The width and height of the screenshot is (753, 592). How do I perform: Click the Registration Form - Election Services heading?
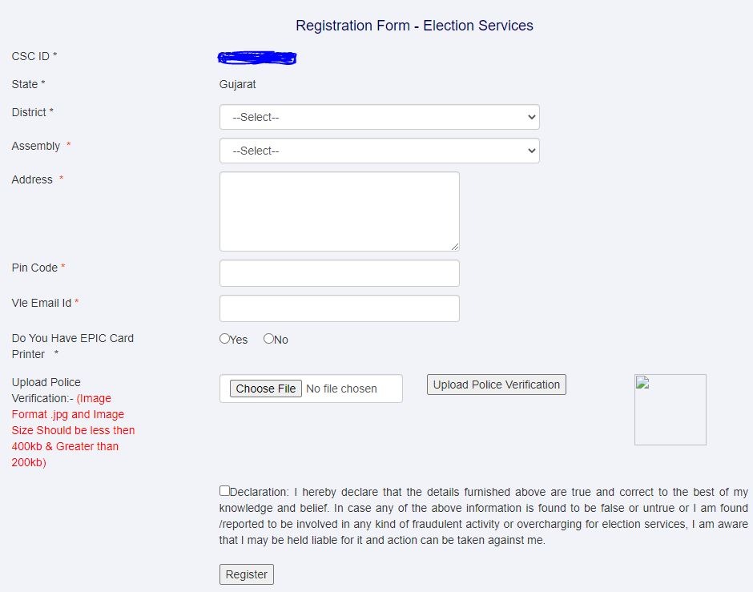pyautogui.click(x=414, y=26)
